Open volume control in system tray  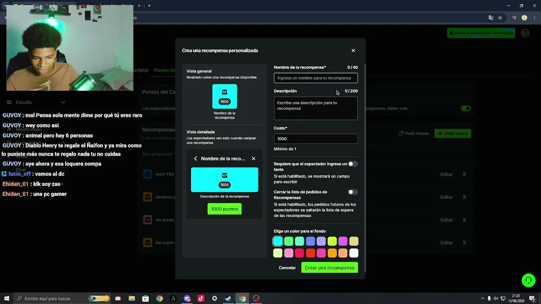[x=496, y=299]
